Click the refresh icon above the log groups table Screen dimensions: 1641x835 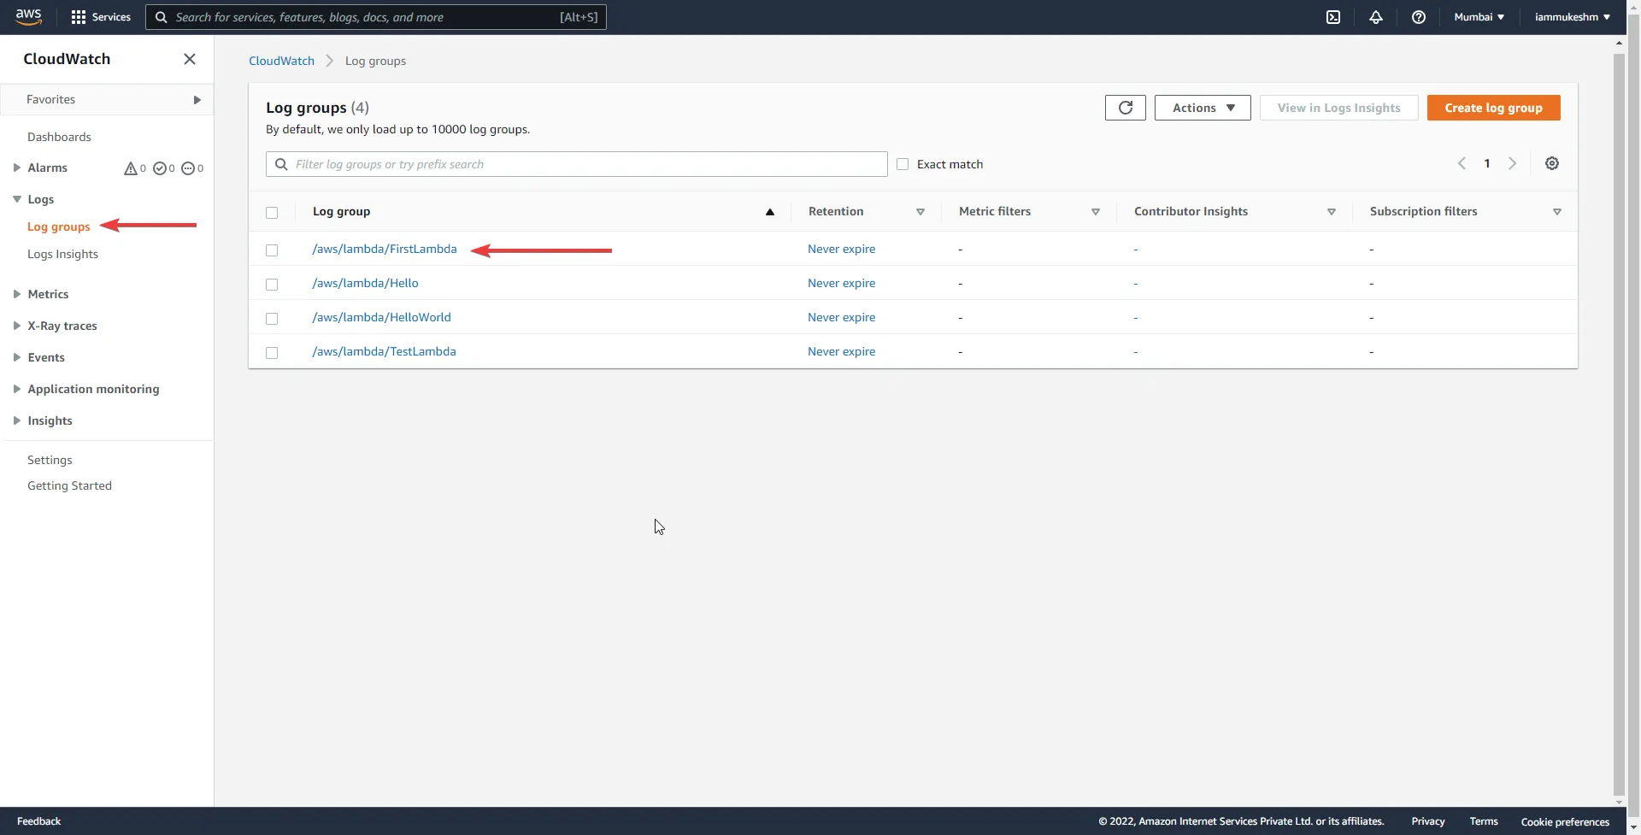tap(1125, 108)
